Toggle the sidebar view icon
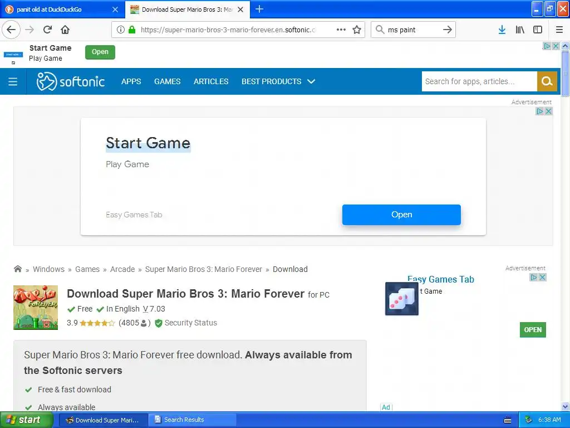This screenshot has height=428, width=570. coord(538,30)
